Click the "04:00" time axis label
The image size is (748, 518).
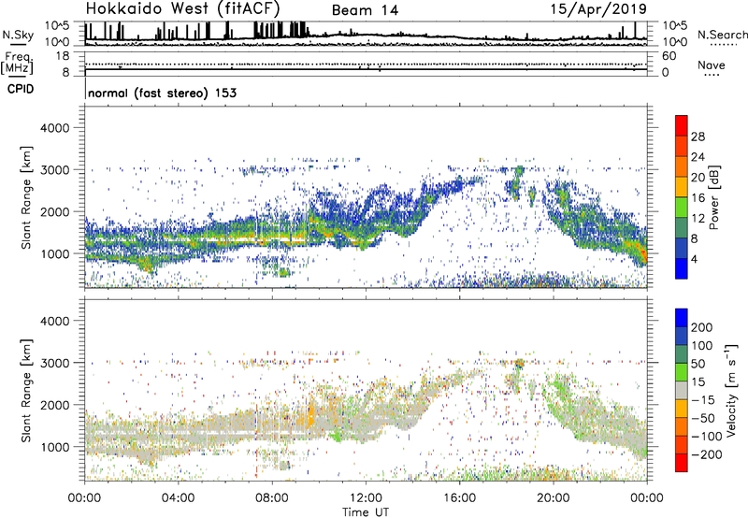pyautogui.click(x=179, y=498)
